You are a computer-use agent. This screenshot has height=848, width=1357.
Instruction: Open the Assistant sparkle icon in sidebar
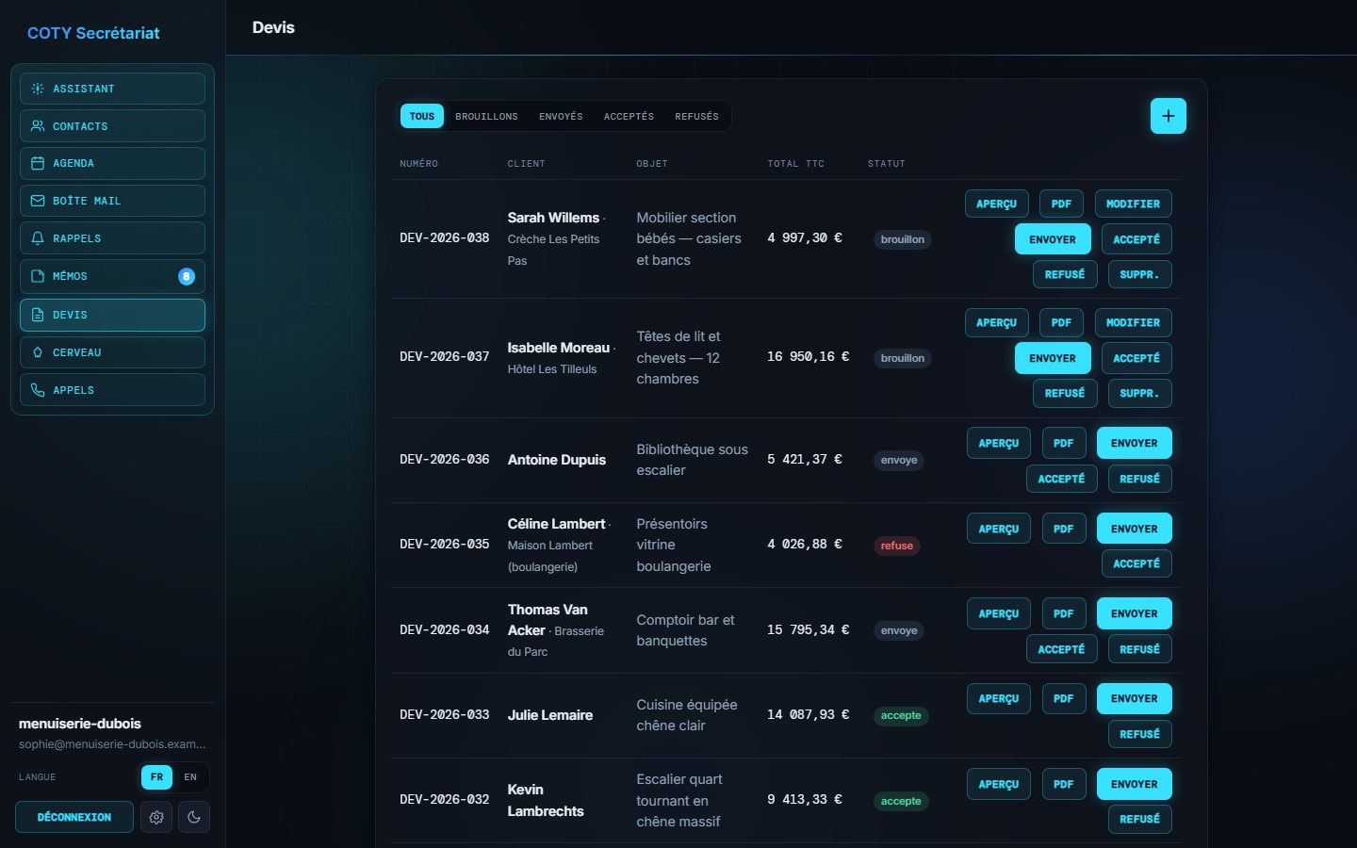tap(38, 89)
